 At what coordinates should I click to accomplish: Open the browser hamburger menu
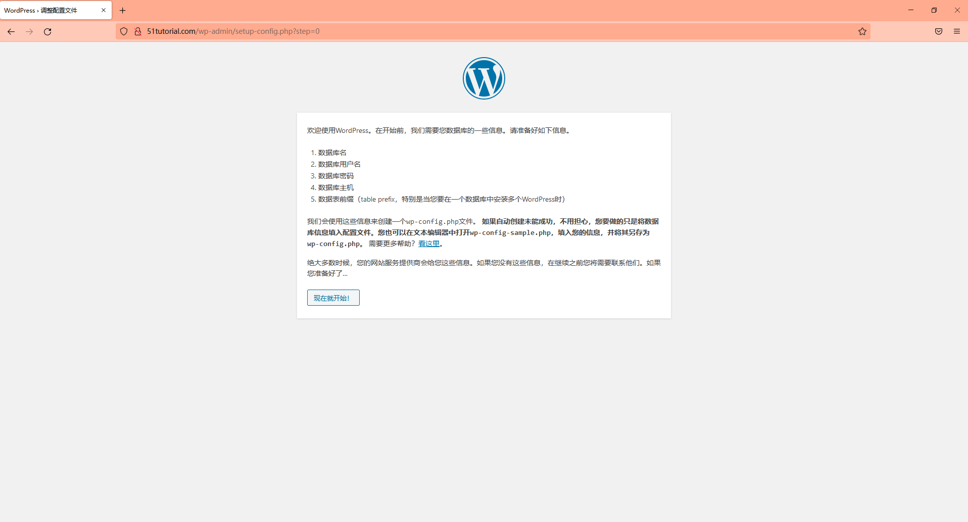957,31
